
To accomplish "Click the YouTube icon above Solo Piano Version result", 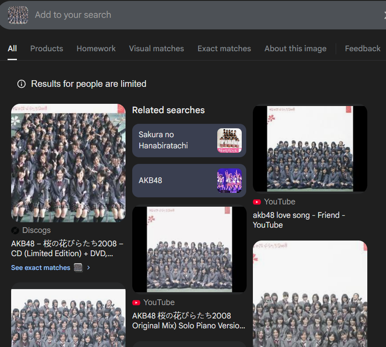I will (x=136, y=302).
